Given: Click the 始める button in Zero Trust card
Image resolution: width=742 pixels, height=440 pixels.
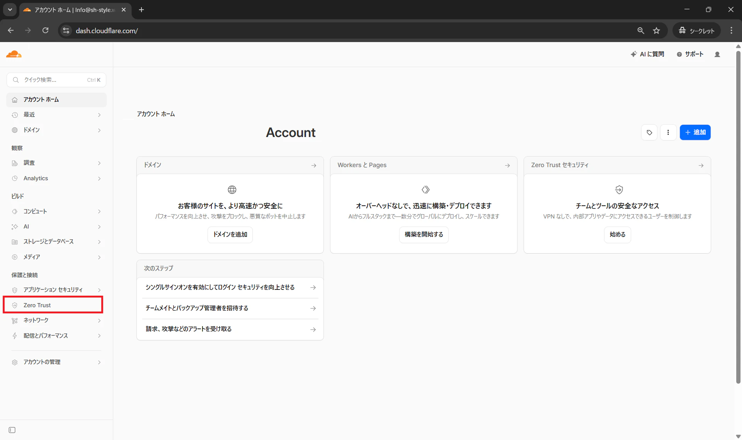Looking at the screenshot, I should click(x=618, y=235).
